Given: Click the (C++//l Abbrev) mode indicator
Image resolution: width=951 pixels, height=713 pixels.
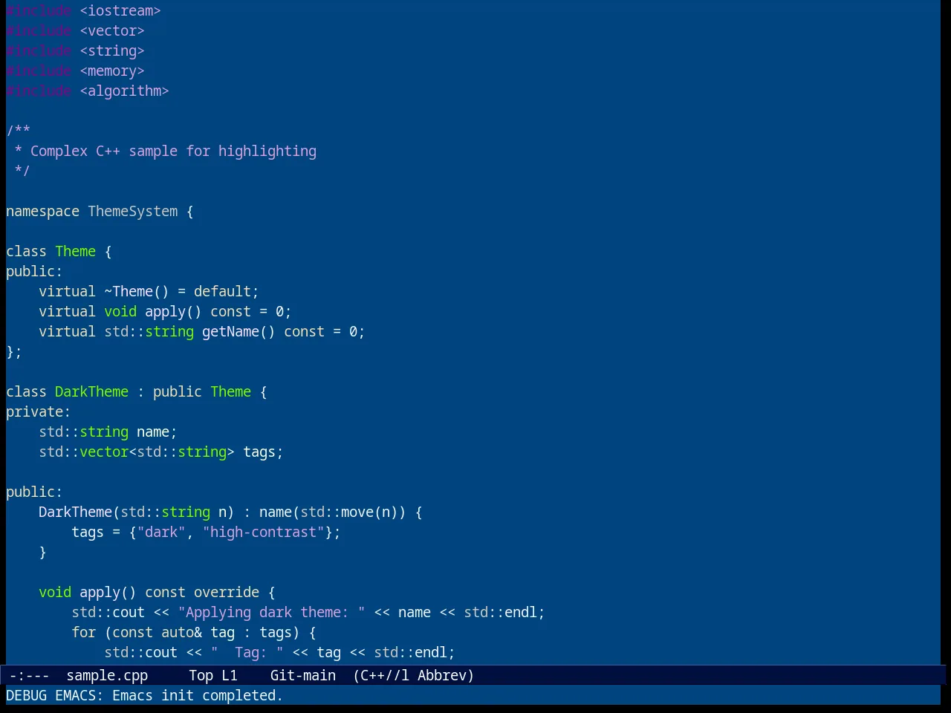Looking at the screenshot, I should (414, 675).
